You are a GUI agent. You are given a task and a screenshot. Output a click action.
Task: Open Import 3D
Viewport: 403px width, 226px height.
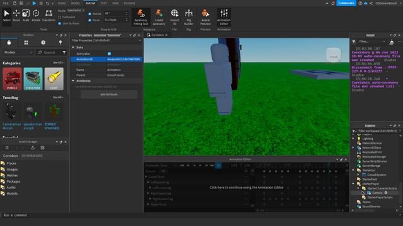point(174,17)
